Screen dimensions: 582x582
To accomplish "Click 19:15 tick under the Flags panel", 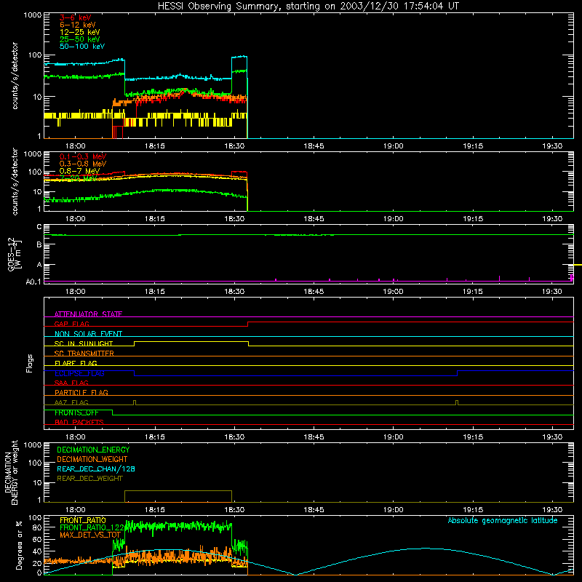I will coord(473,437).
